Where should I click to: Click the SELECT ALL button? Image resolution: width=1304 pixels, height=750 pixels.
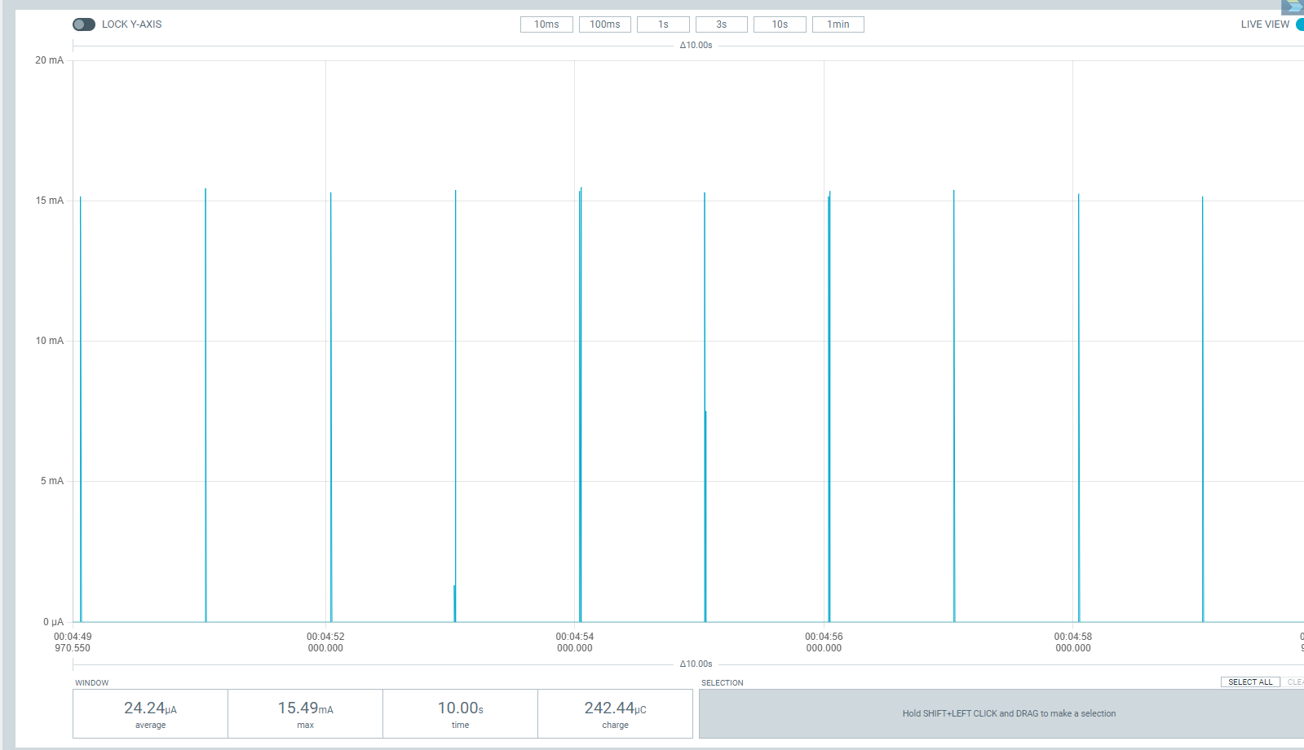pos(1250,682)
